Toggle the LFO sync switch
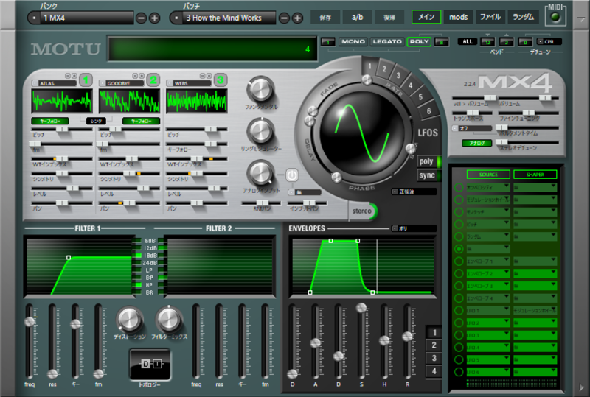This screenshot has height=397, width=590. point(428,175)
